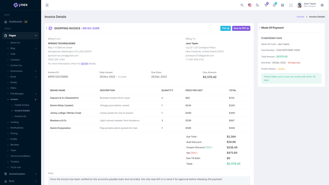Screen dimensions: 329x185
Task: Click the Print button
Action: (225, 28)
